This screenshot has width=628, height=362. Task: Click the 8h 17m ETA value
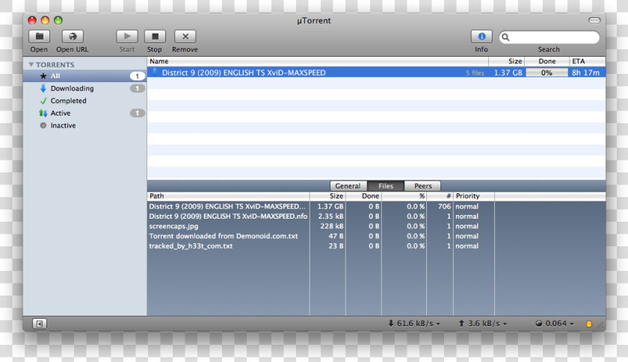pyautogui.click(x=585, y=73)
